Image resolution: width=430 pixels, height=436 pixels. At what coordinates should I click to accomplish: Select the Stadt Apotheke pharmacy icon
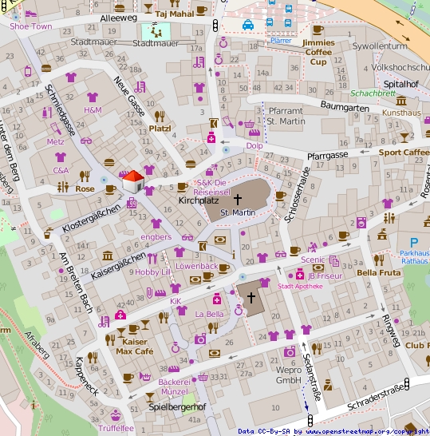(300, 274)
